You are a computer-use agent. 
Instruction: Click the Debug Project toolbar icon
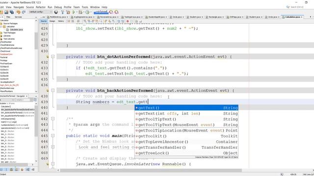click(80, 12)
